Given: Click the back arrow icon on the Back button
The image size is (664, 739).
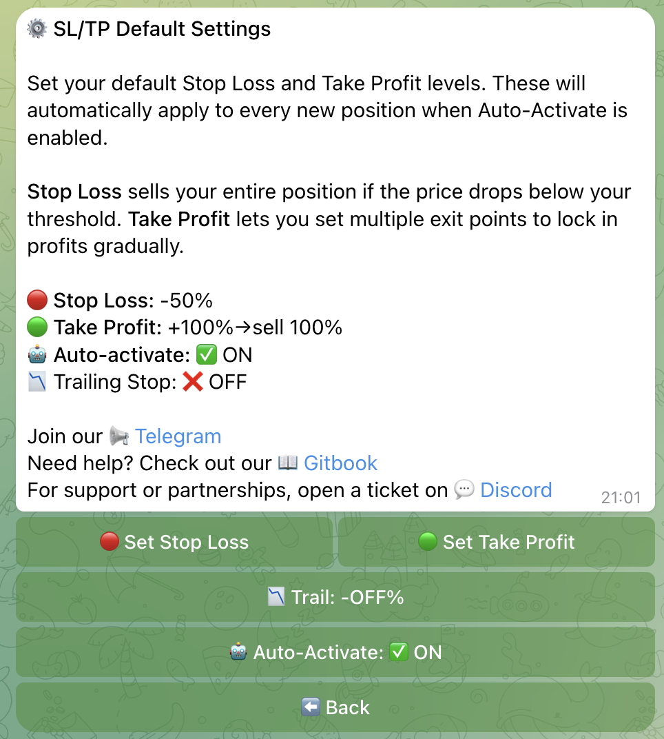Looking at the screenshot, I should [x=311, y=707].
